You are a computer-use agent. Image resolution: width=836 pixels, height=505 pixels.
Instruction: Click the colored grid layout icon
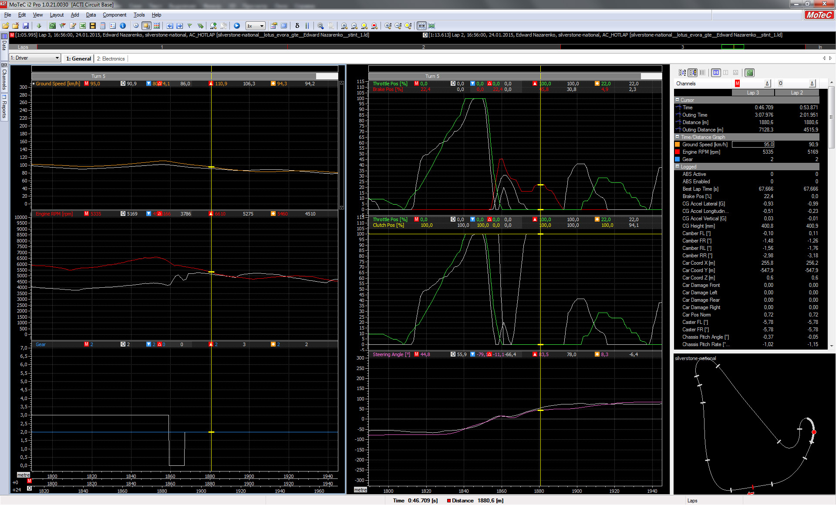[x=157, y=26]
